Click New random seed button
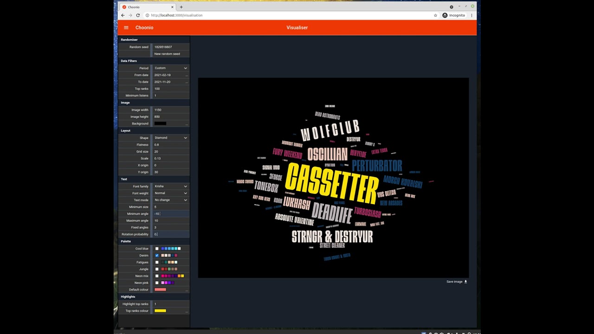Viewport: 594px width, 334px height. pos(167,54)
